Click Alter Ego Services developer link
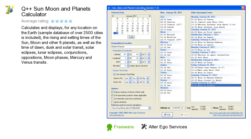Viewport: 251px width, 139px height. coord(168,127)
